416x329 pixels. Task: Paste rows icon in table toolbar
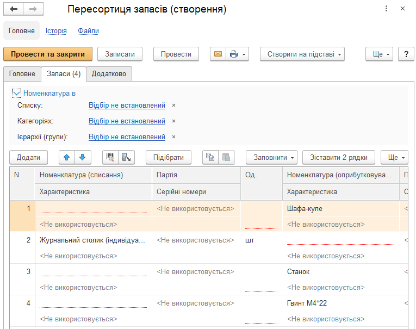pyautogui.click(x=226, y=157)
